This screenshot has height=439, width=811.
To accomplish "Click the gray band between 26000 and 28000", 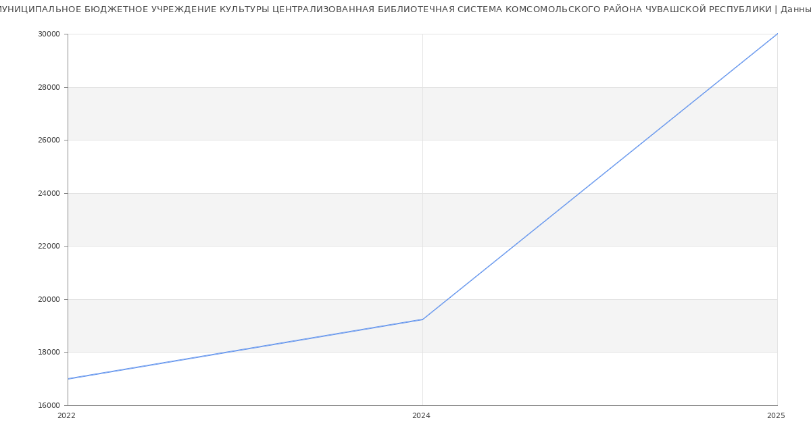I will [x=270, y=113].
